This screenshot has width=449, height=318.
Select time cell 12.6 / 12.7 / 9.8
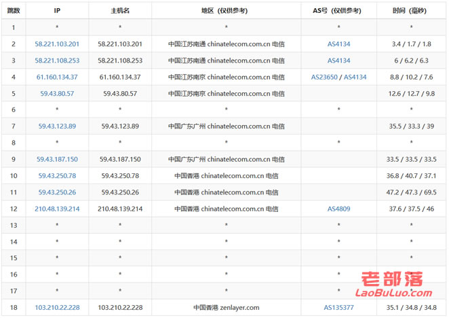coord(411,94)
